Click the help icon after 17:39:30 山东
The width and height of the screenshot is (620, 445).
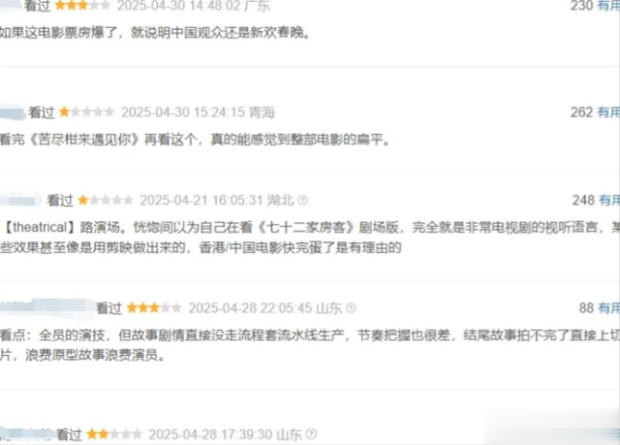point(311,434)
